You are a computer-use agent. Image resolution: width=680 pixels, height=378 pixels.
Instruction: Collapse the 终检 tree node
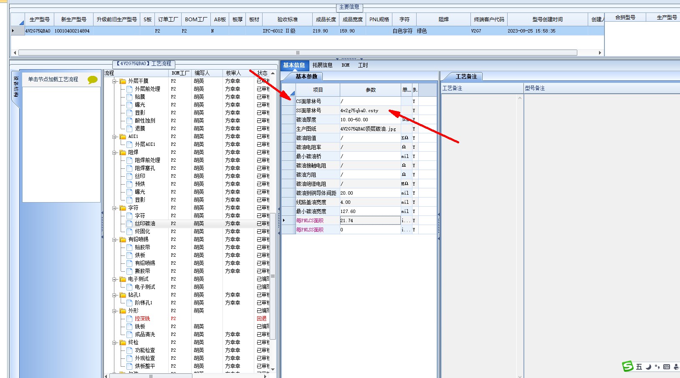(114, 343)
